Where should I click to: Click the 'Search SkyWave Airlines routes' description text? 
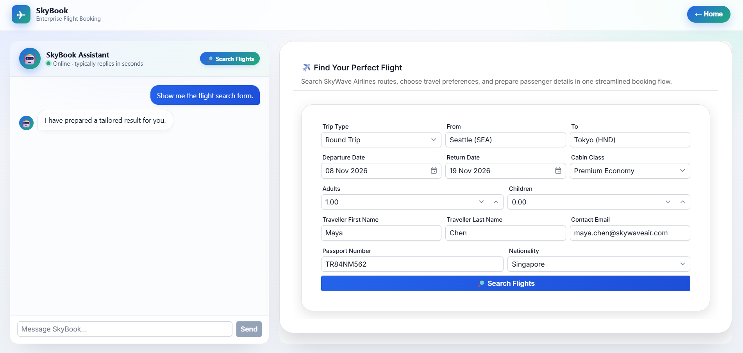[486, 81]
